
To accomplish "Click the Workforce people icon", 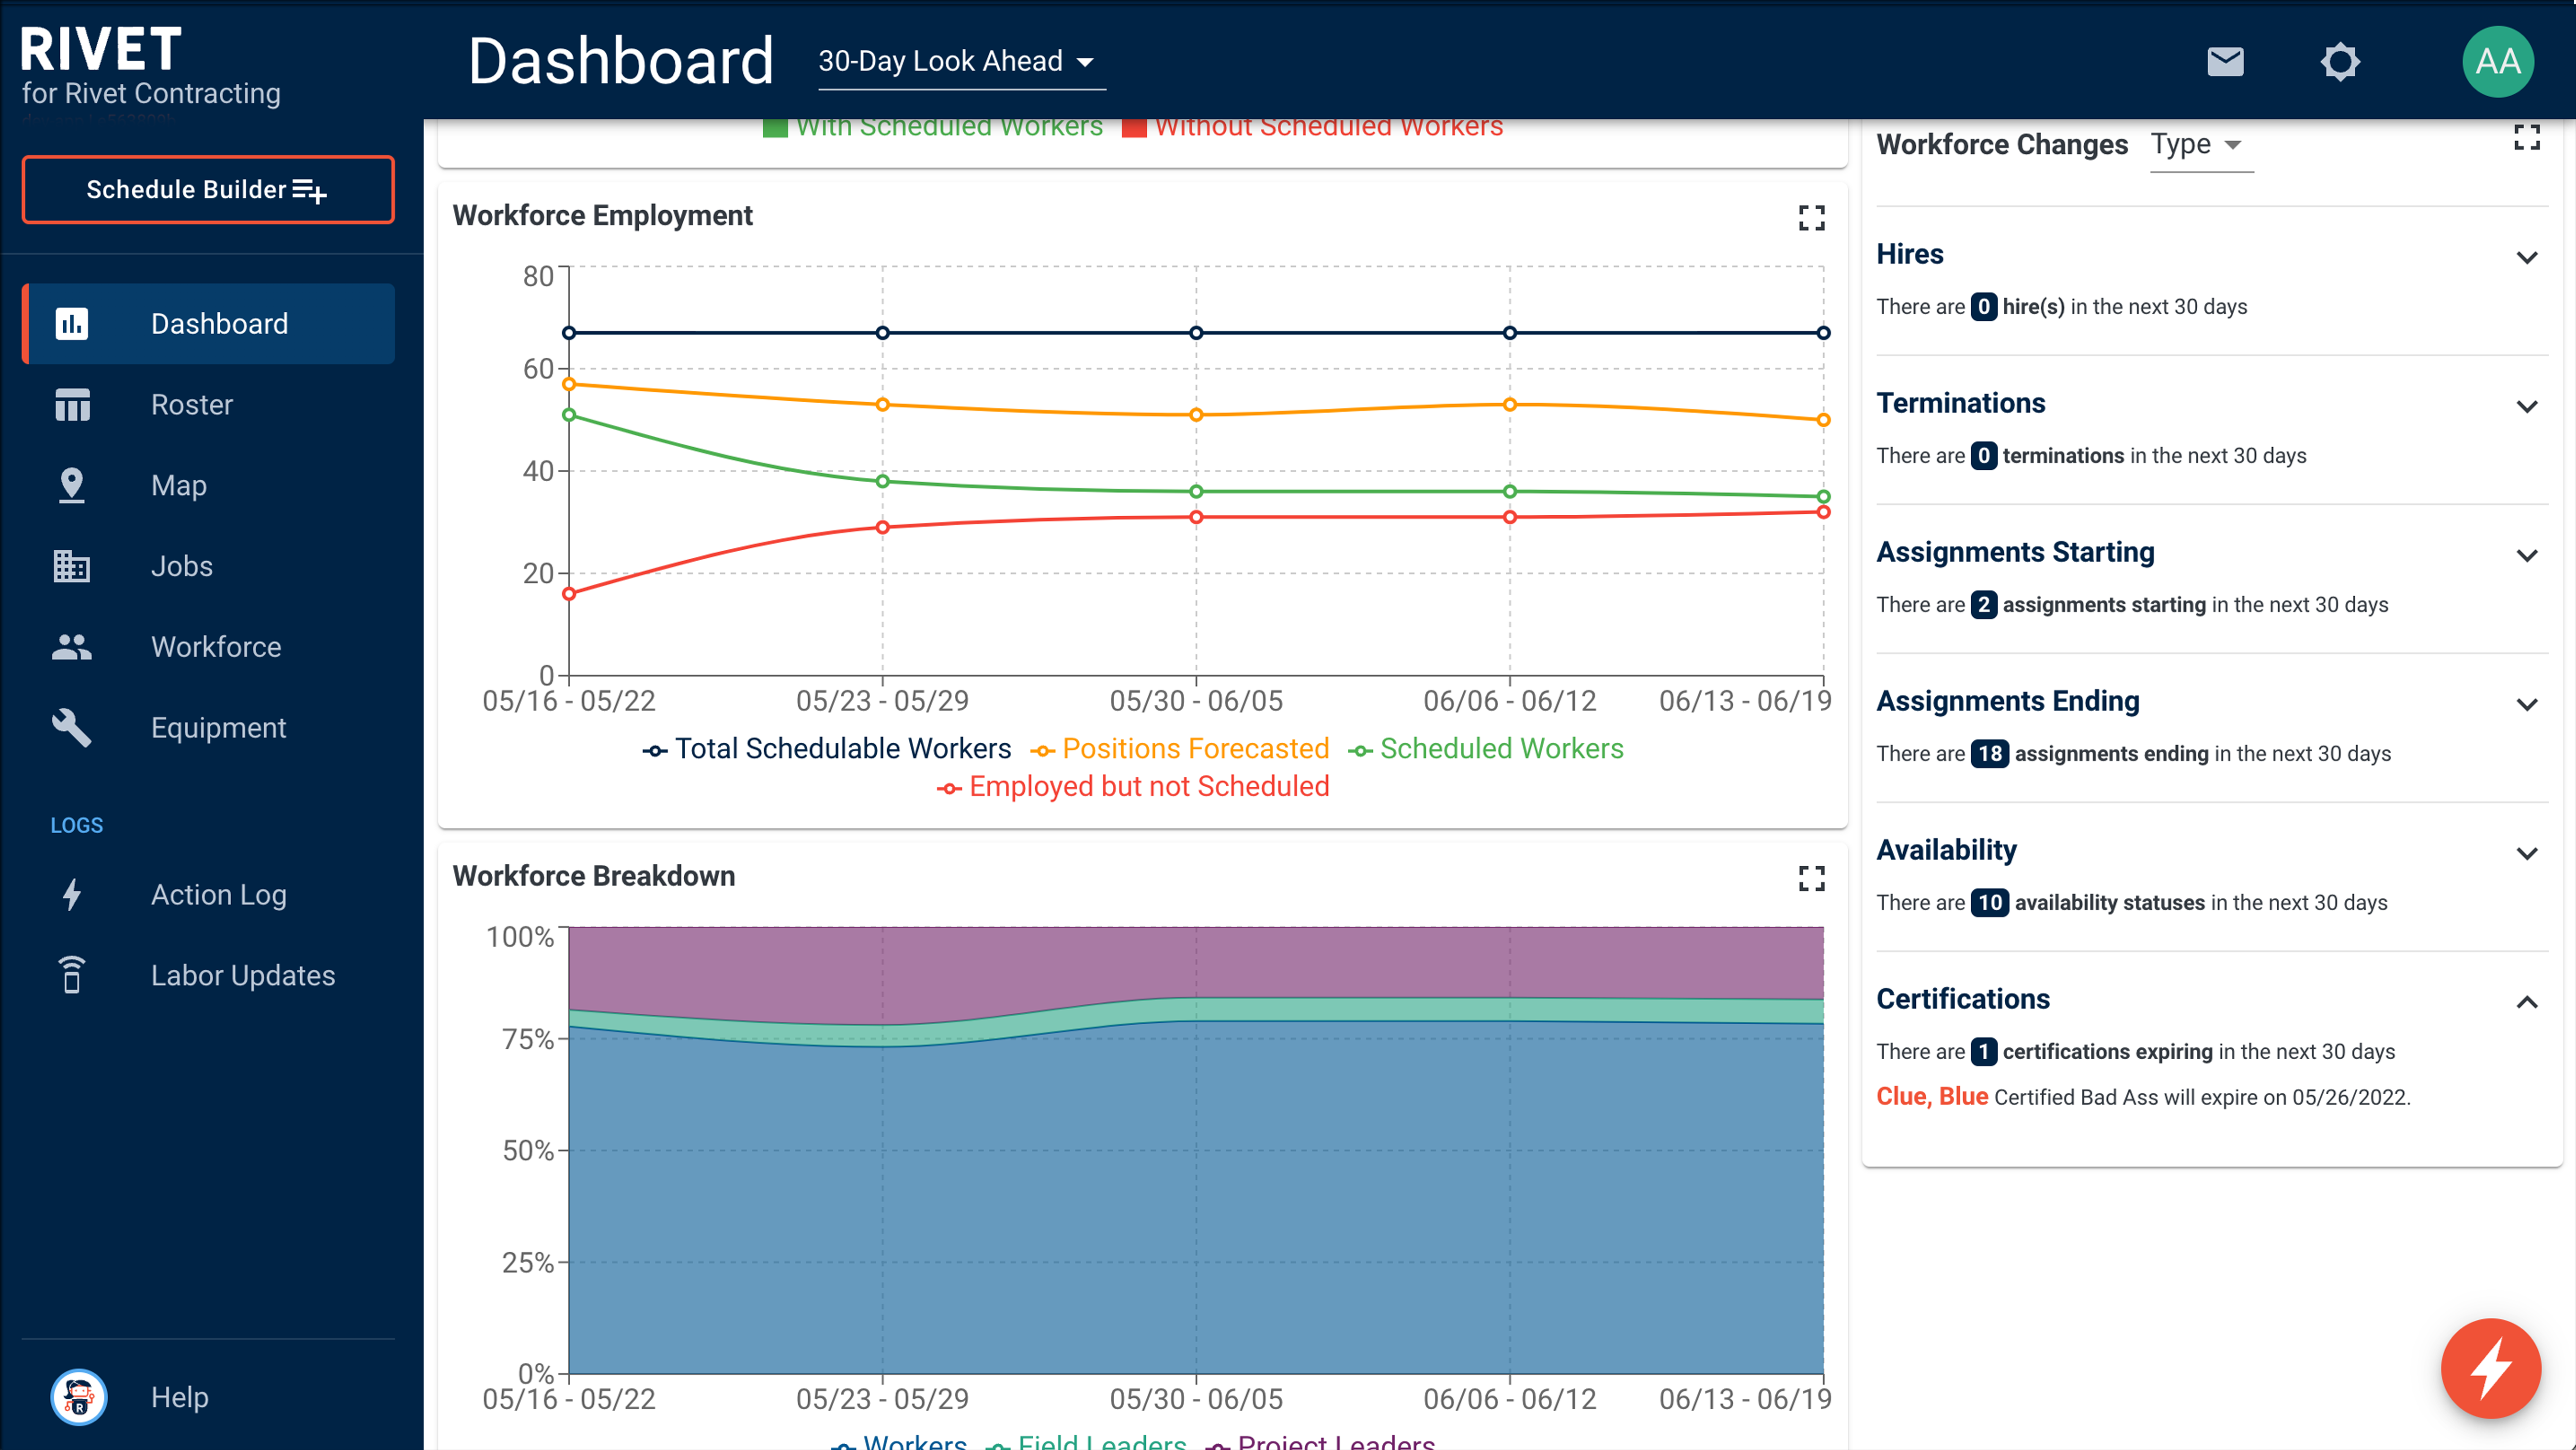I will point(72,647).
